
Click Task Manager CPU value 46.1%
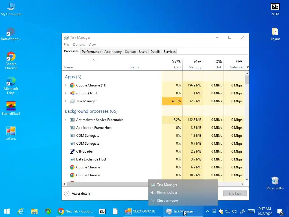pos(176,101)
